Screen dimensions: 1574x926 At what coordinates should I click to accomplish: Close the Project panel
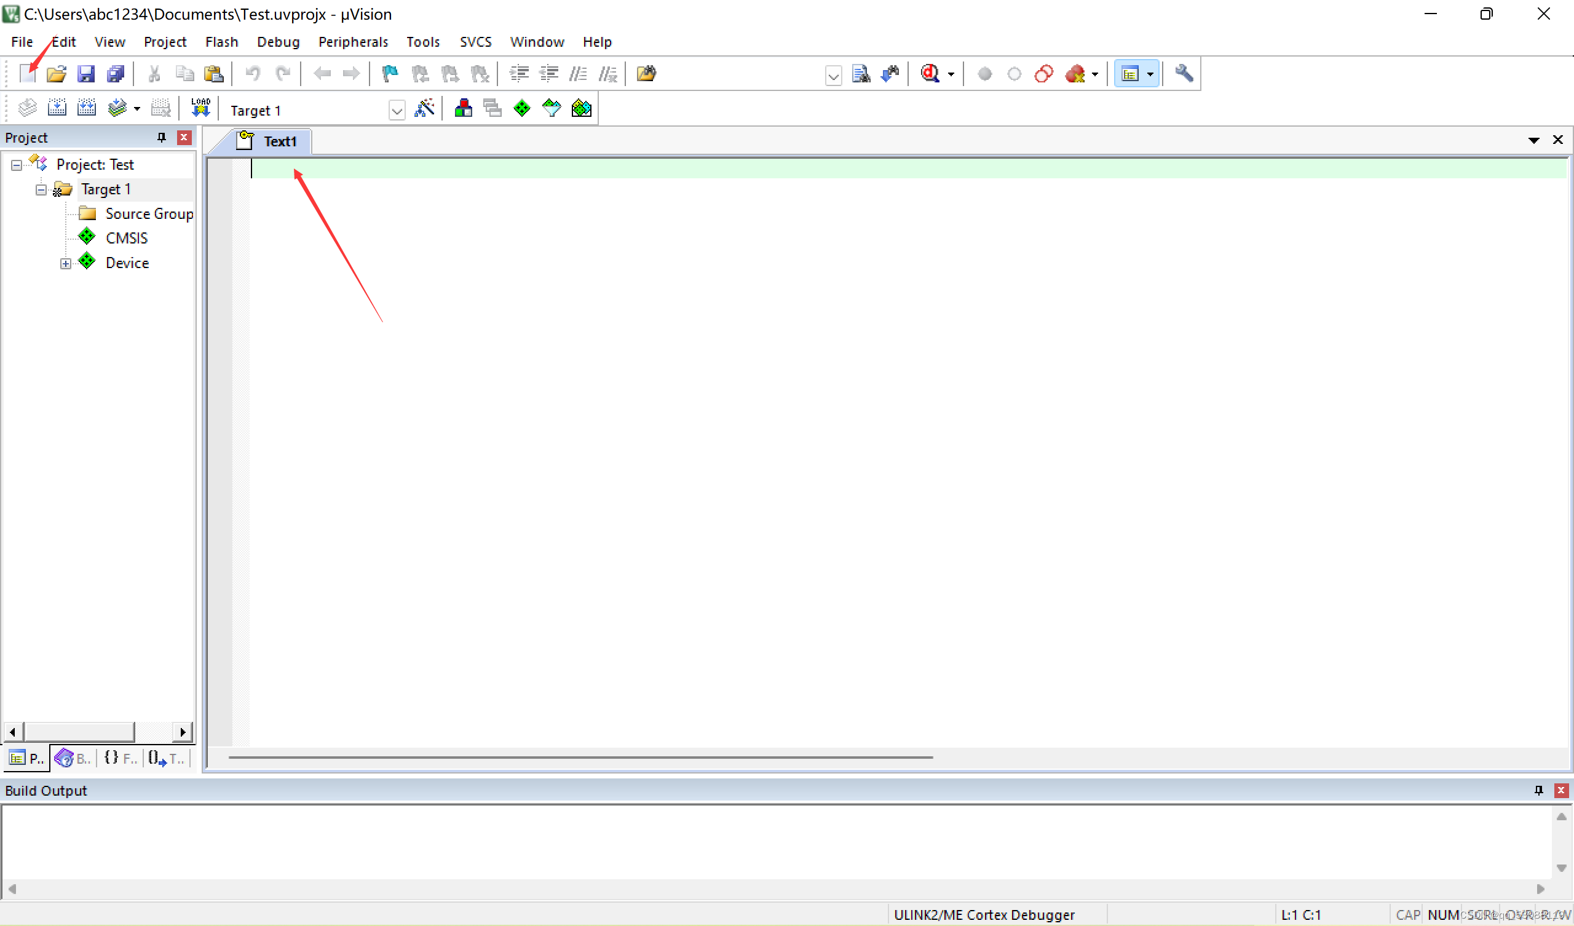click(x=184, y=138)
